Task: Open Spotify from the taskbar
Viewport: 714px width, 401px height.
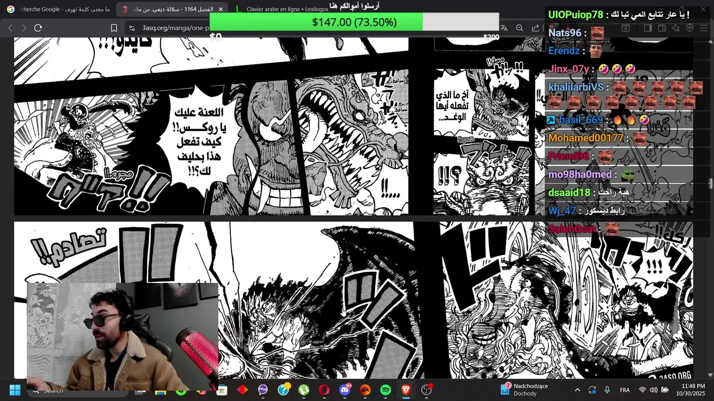Action: [385, 390]
